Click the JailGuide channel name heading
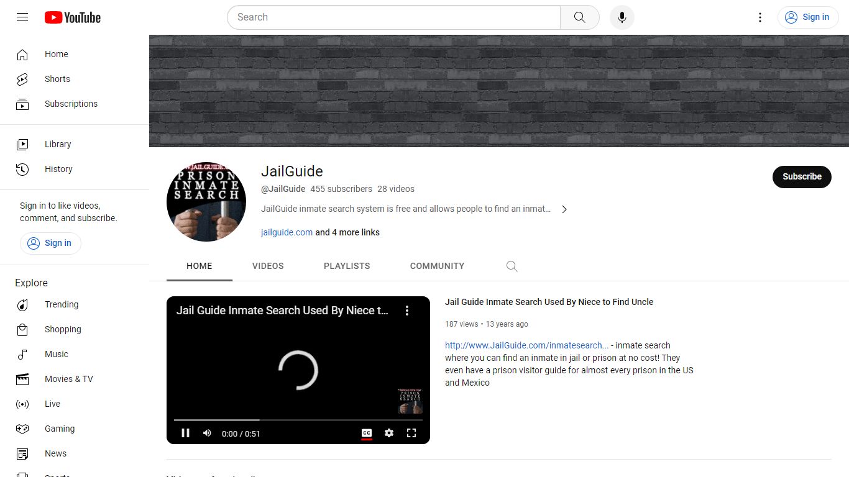 [292, 171]
